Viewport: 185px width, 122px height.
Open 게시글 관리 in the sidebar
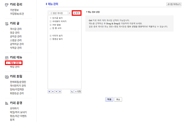(16, 29)
